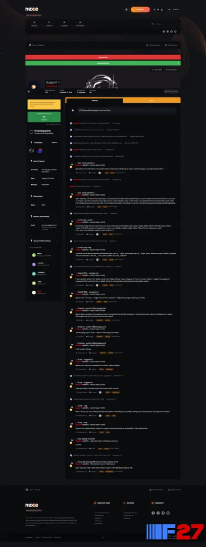
Task: Open the 'Just some questions' topic link
Action: coord(86,163)
